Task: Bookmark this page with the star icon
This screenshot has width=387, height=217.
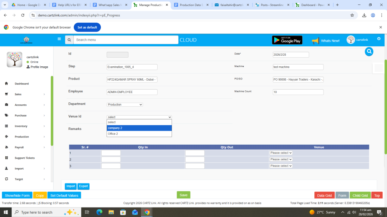Action: pos(352,15)
